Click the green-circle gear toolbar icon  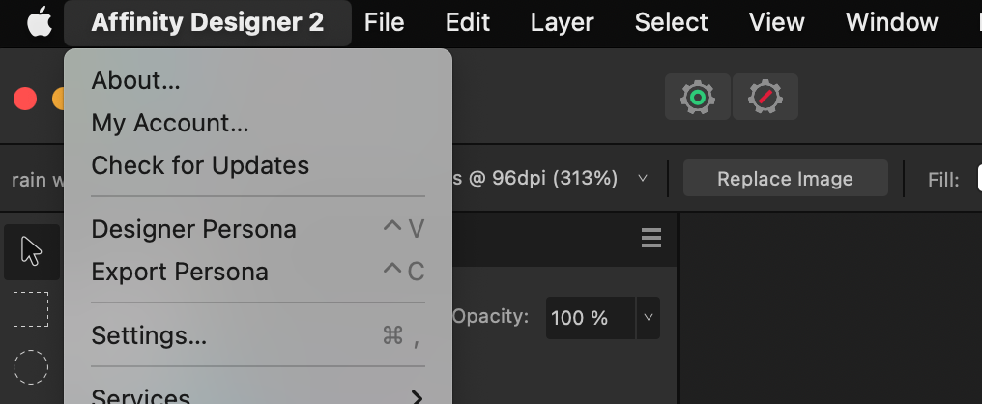tap(698, 97)
